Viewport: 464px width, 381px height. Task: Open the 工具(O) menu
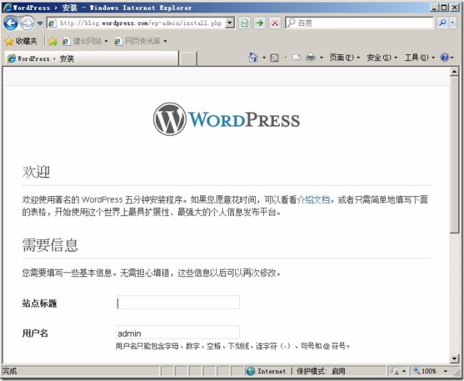tap(420, 58)
